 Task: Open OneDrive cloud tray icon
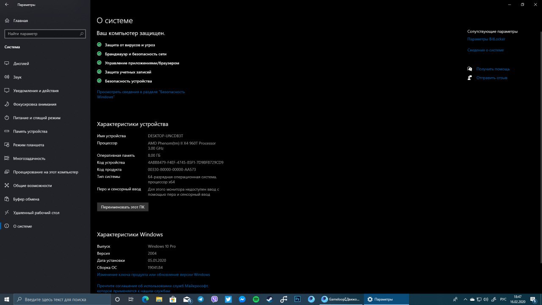(x=473, y=299)
